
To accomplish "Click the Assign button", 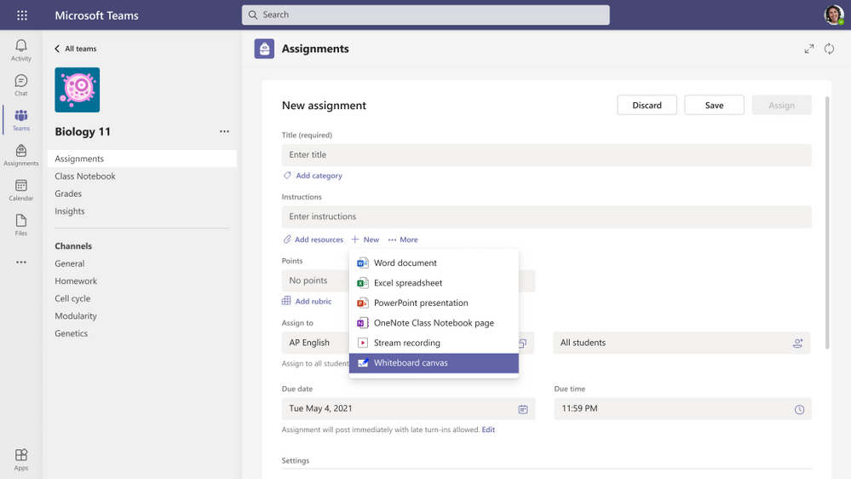I will pyautogui.click(x=781, y=105).
